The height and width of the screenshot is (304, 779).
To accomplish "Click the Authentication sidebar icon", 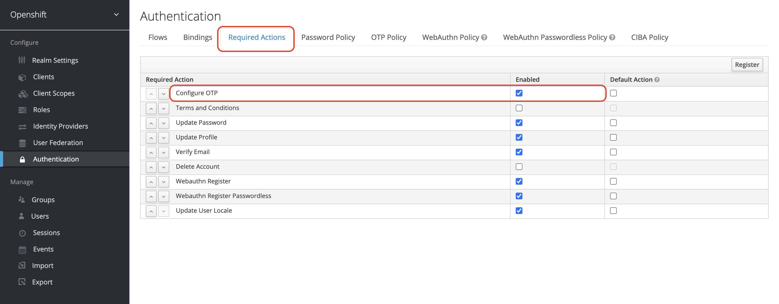I will (23, 159).
